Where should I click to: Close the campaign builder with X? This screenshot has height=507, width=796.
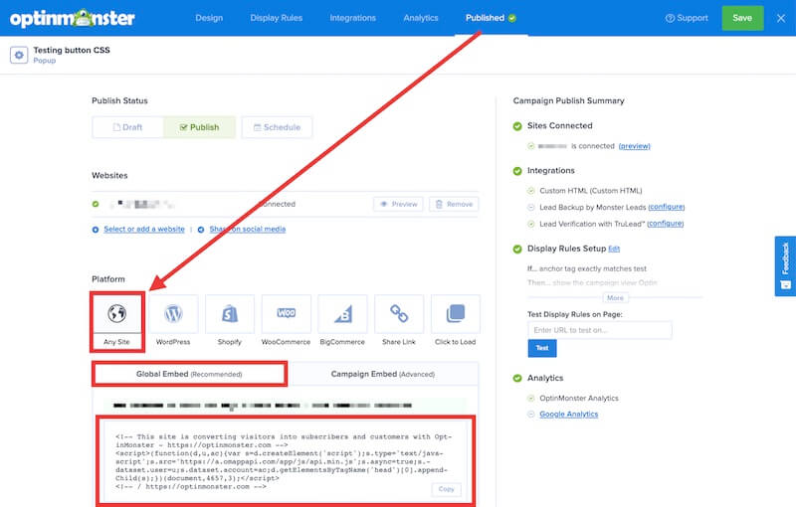pos(781,18)
